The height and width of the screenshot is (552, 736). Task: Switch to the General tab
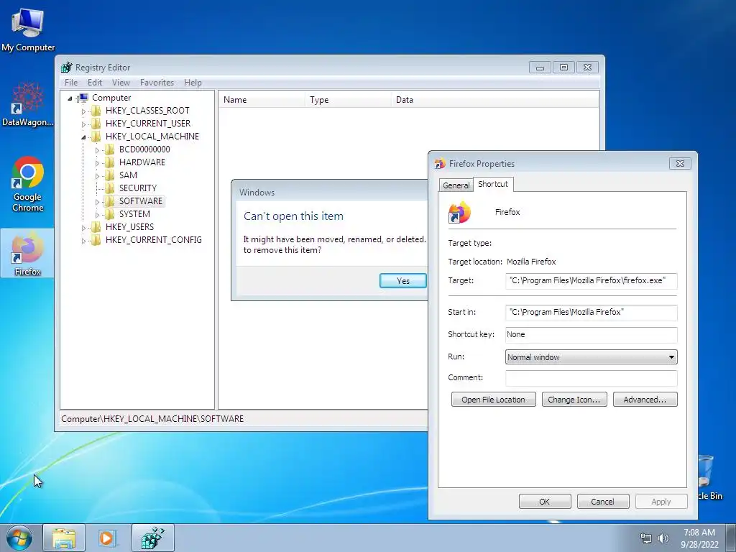456,185
